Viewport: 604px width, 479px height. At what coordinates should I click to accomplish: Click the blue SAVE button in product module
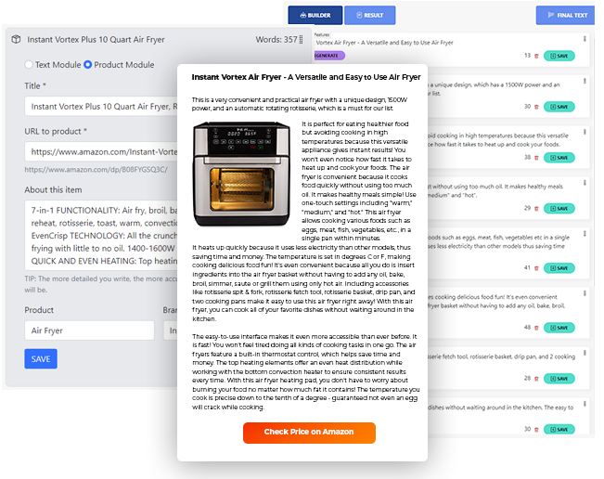41,358
